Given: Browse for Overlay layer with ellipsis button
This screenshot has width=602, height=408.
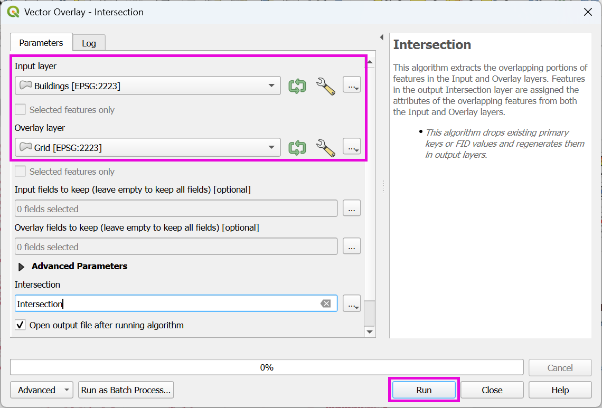Looking at the screenshot, I should pos(352,148).
